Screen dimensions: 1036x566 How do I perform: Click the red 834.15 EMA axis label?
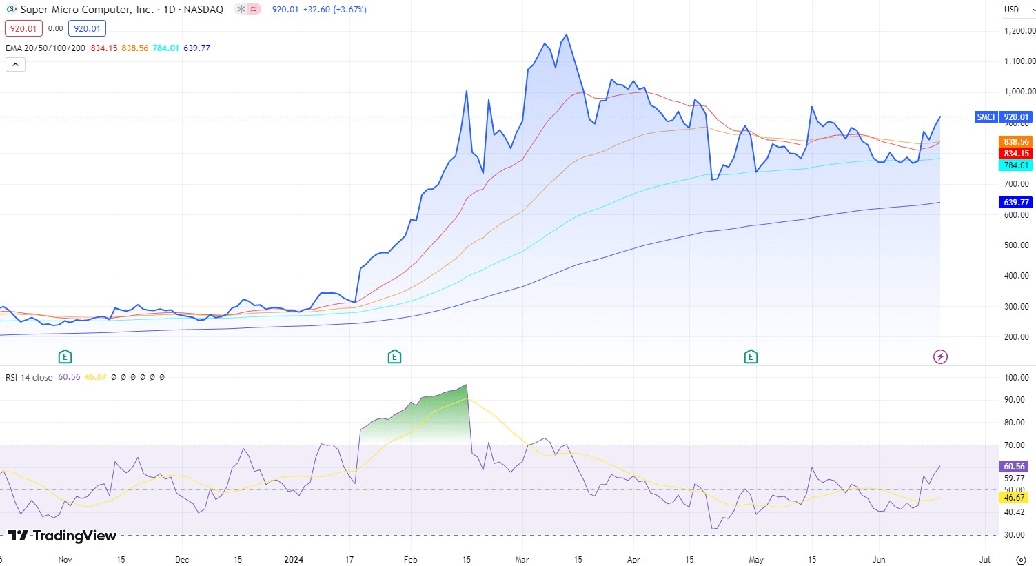pos(1015,154)
